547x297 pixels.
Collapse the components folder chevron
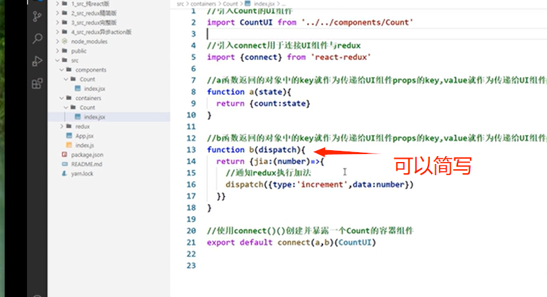[x=62, y=69]
